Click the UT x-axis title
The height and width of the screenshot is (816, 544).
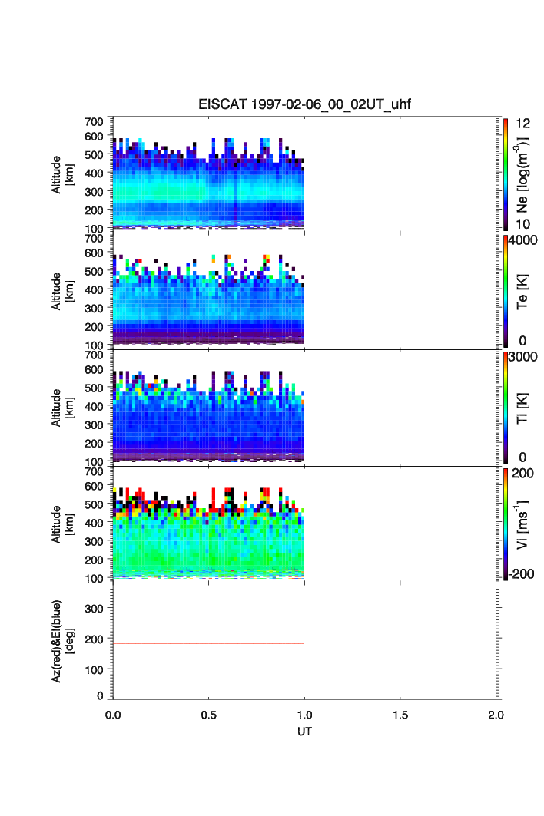click(304, 732)
